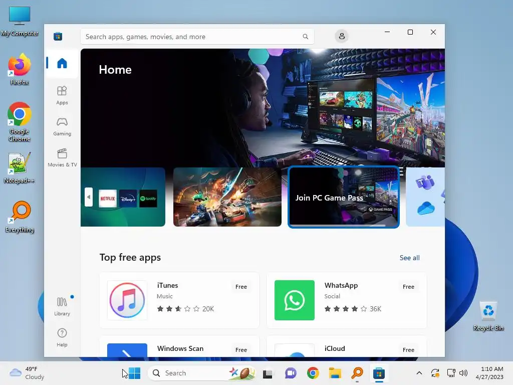Open the clock and date 1:10 AM

(x=489, y=373)
